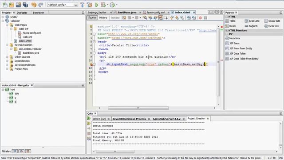Expand the HTML Formları palette category
This screenshot has width=284, height=160.
pyautogui.click(x=227, y=31)
